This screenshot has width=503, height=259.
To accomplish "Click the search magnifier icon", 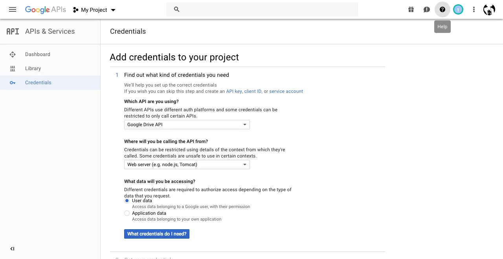I will tap(176, 9).
